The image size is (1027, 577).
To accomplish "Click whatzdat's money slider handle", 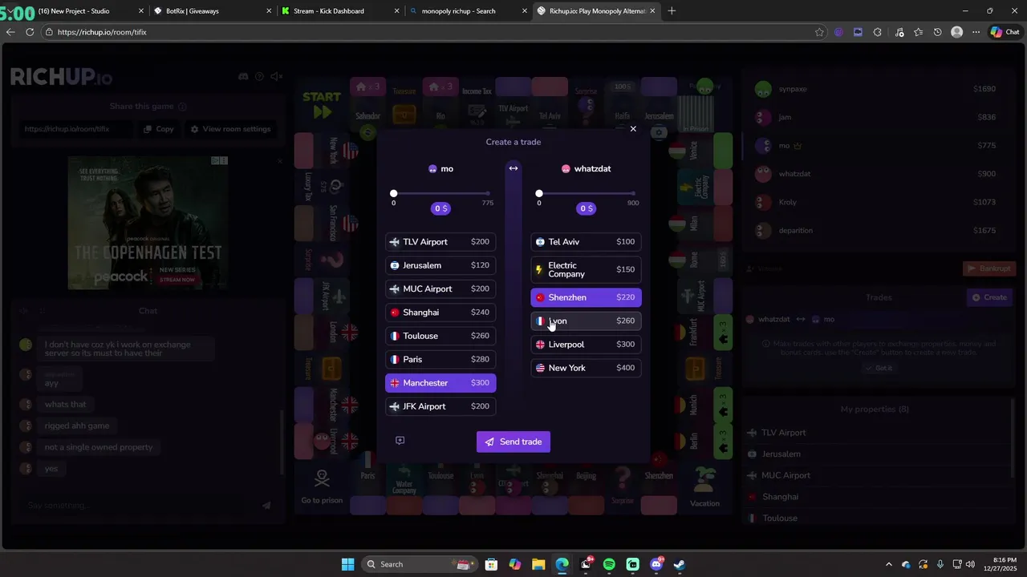I will 539,193.
